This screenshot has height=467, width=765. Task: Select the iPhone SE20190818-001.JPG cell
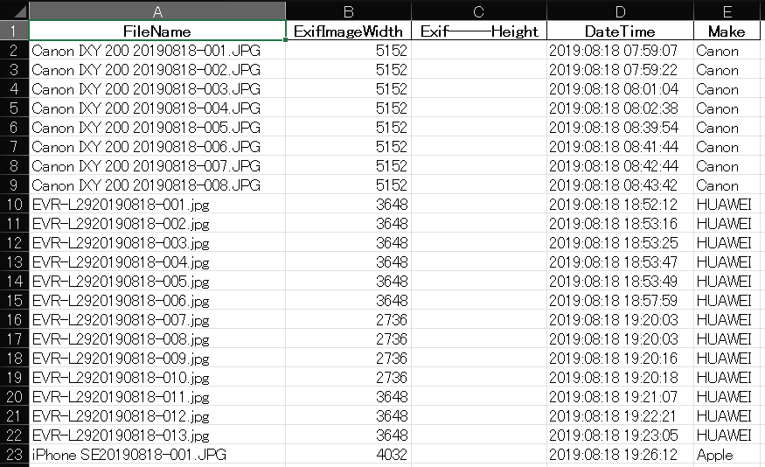(x=129, y=455)
